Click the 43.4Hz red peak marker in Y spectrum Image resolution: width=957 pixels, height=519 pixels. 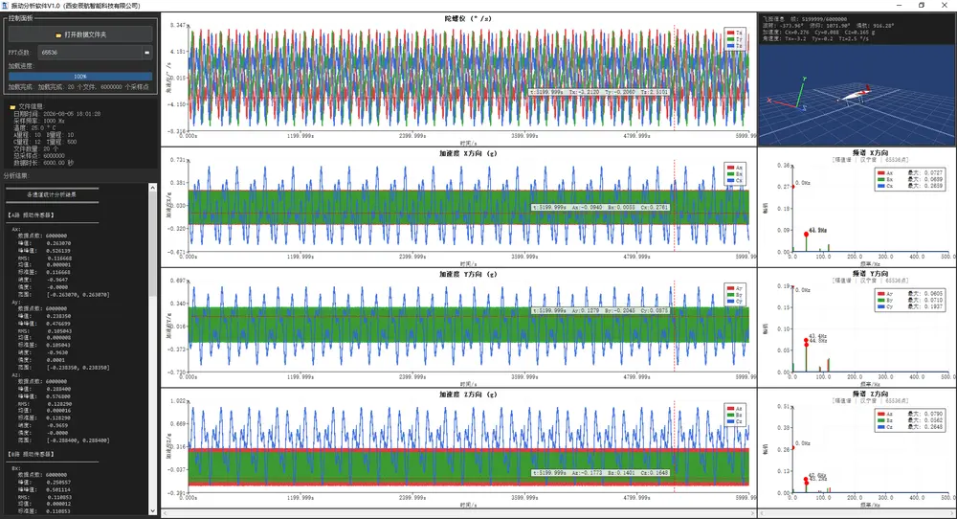tap(806, 340)
